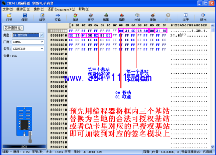Expand the 名称 AT24C128 chip name dropdown
This screenshot has width=216, height=155.
(x=42, y=49)
